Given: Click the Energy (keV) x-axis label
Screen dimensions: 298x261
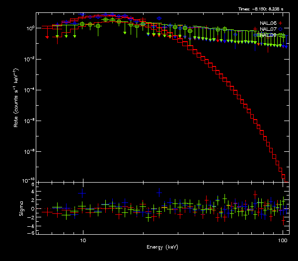Looking at the screenshot, I should click(x=160, y=247).
